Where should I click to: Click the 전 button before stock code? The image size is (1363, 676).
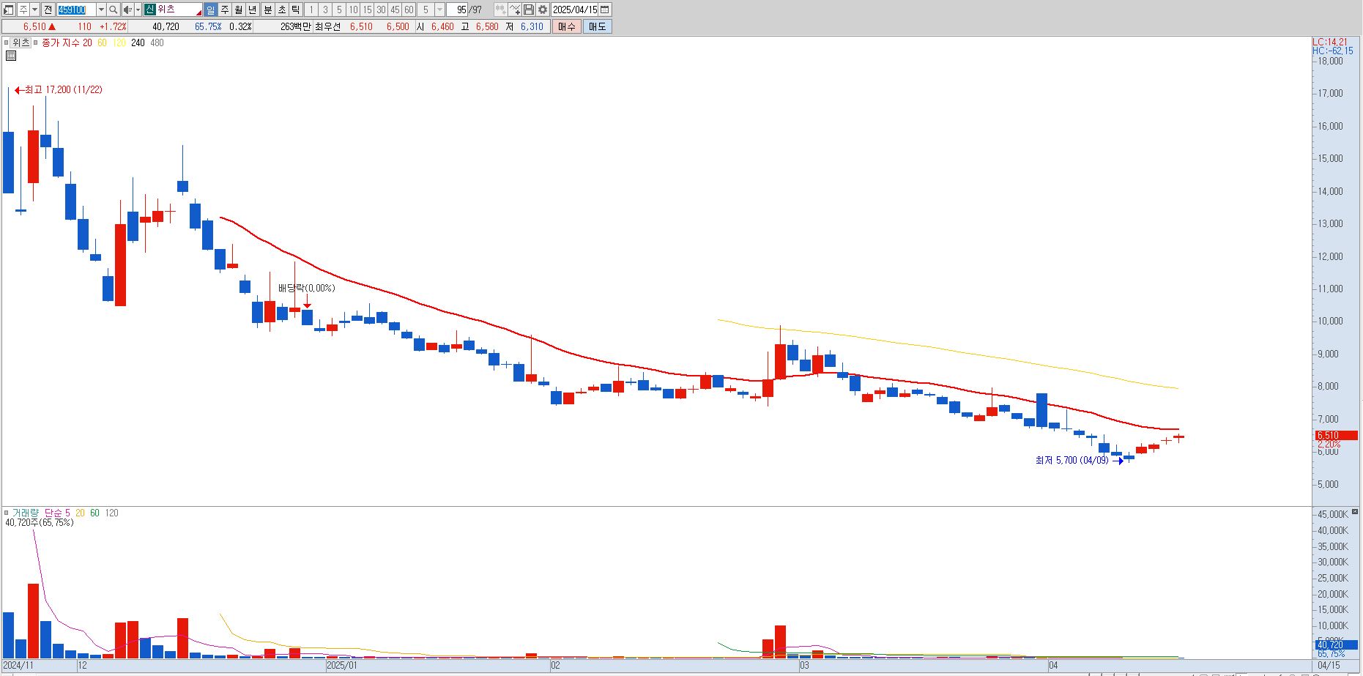48,10
